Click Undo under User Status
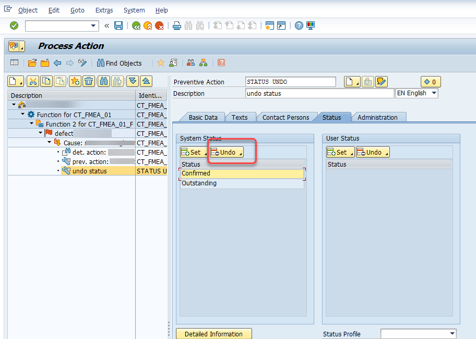This screenshot has height=339, width=476. [373, 153]
